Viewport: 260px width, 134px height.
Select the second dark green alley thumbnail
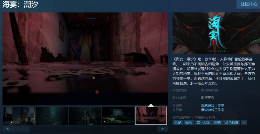52,116
